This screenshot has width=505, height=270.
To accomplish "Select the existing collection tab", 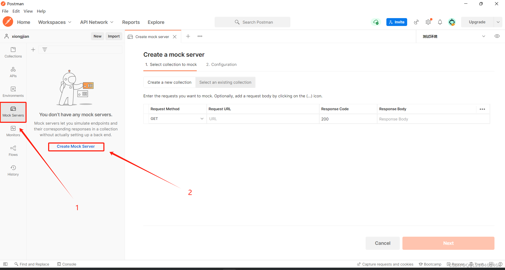I will coord(225,82).
